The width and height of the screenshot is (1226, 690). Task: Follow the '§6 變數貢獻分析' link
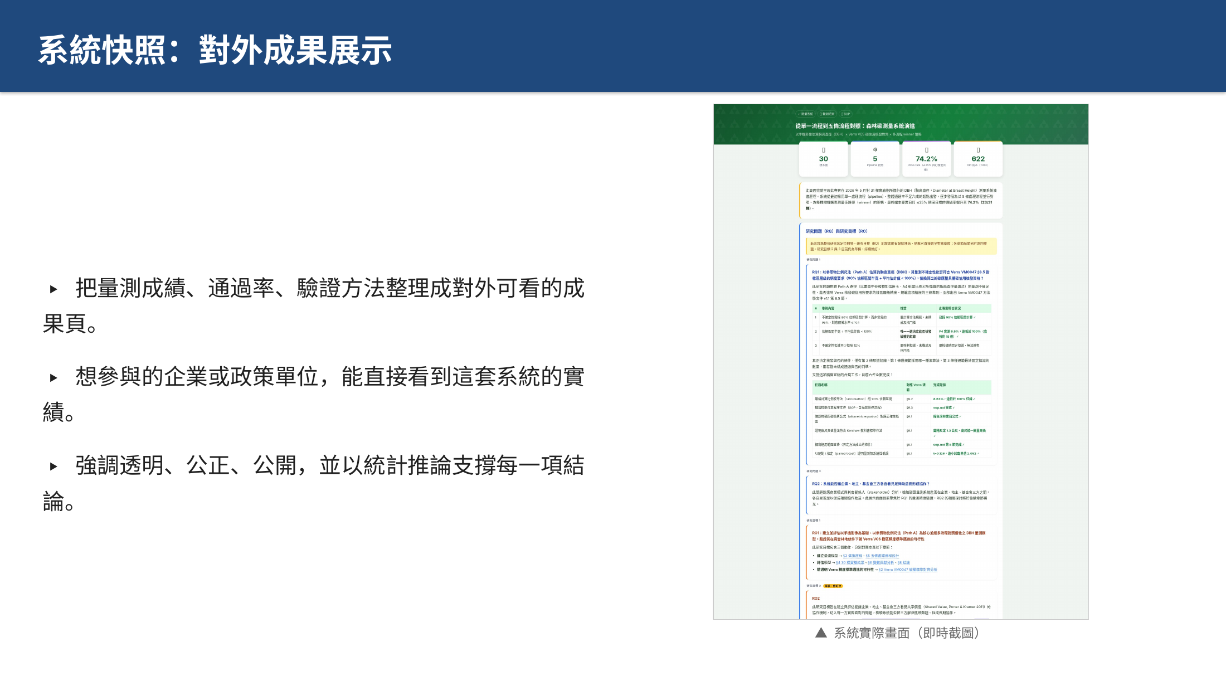tap(881, 563)
